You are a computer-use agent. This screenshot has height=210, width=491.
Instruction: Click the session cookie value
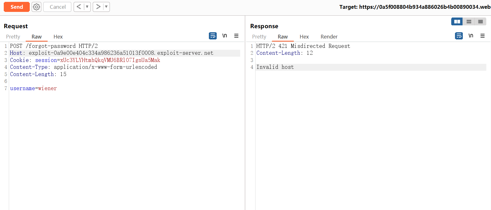click(110, 60)
